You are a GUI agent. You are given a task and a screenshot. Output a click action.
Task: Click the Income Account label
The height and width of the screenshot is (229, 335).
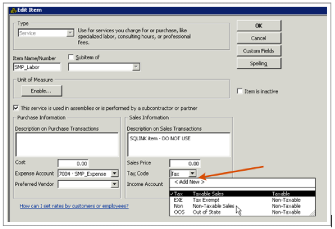[145, 184]
